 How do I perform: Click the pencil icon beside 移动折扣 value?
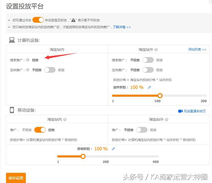click(x=113, y=149)
